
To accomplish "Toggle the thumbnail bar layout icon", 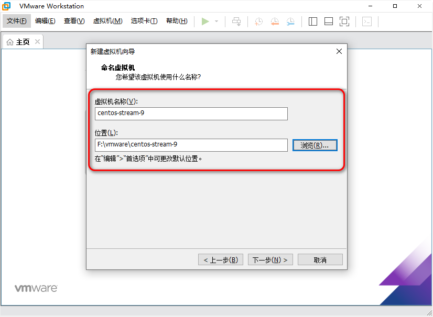I will coord(328,21).
